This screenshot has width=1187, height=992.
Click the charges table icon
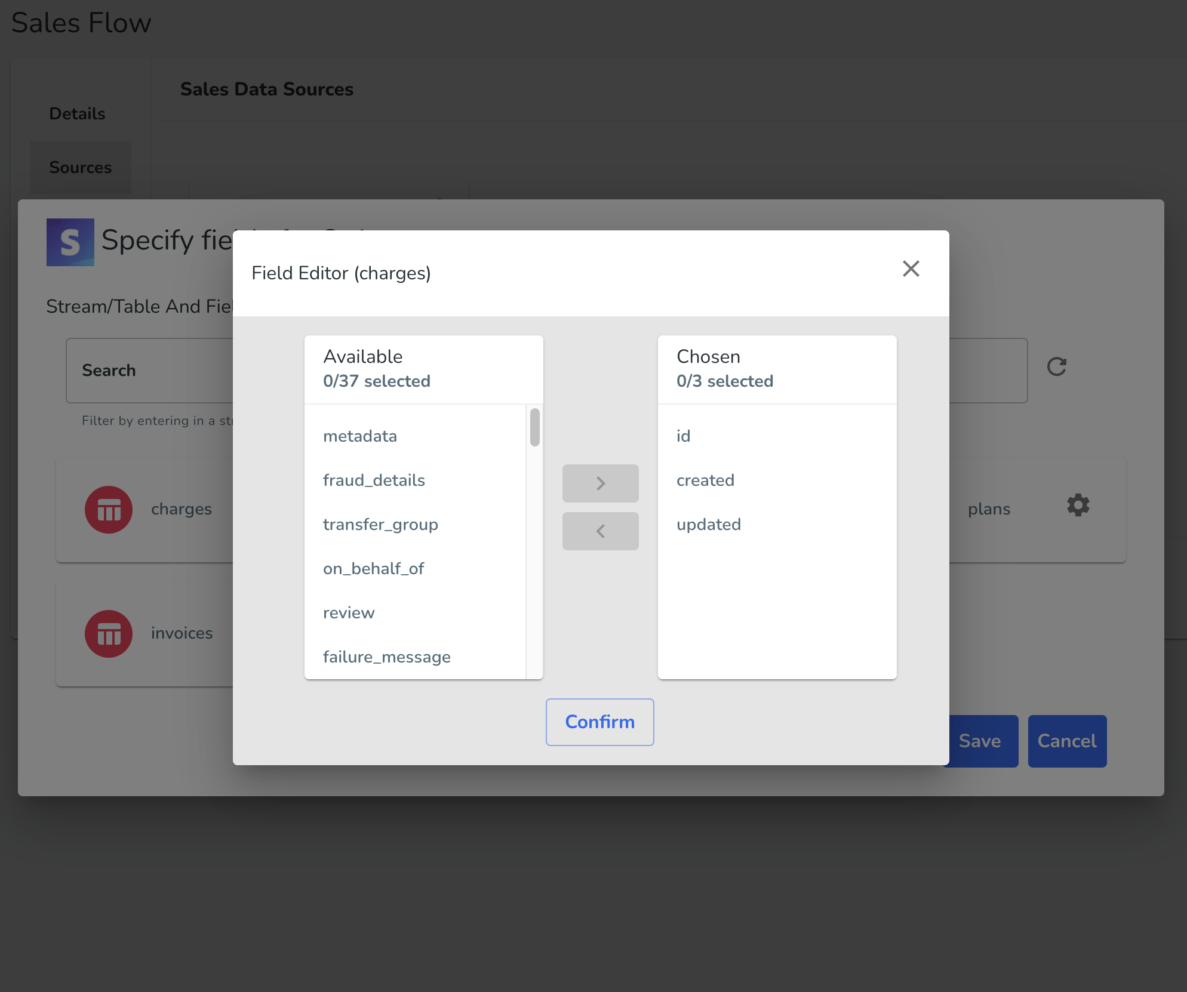coord(109,510)
